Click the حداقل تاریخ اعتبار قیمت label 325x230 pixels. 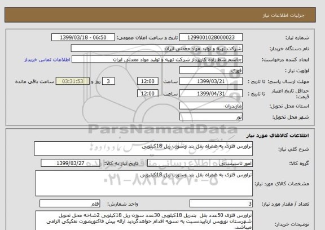pos(290,94)
